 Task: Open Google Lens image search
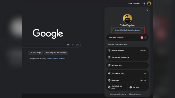pyautogui.click(x=77, y=45)
